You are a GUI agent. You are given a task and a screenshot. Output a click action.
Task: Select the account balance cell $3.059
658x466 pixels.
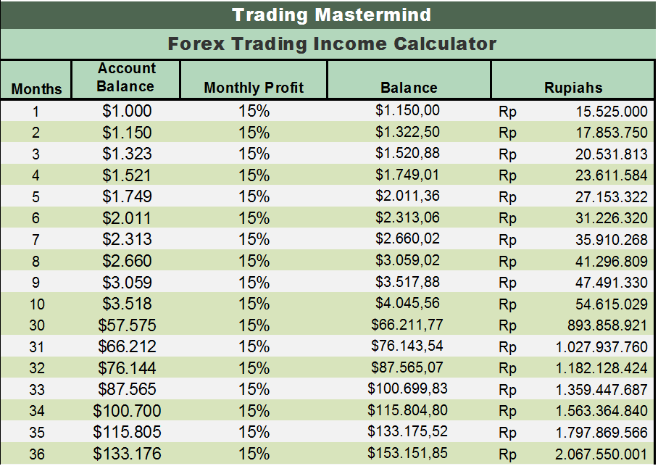click(x=127, y=283)
